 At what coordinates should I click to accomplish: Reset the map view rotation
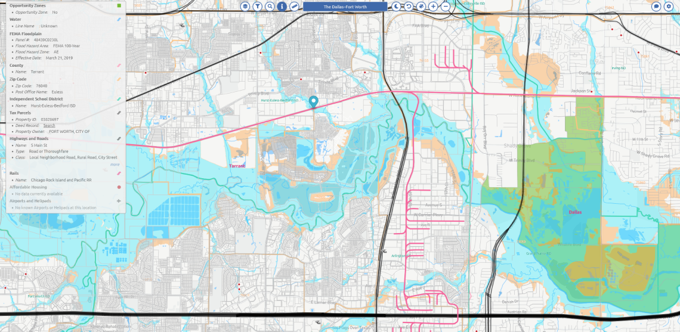409,7
